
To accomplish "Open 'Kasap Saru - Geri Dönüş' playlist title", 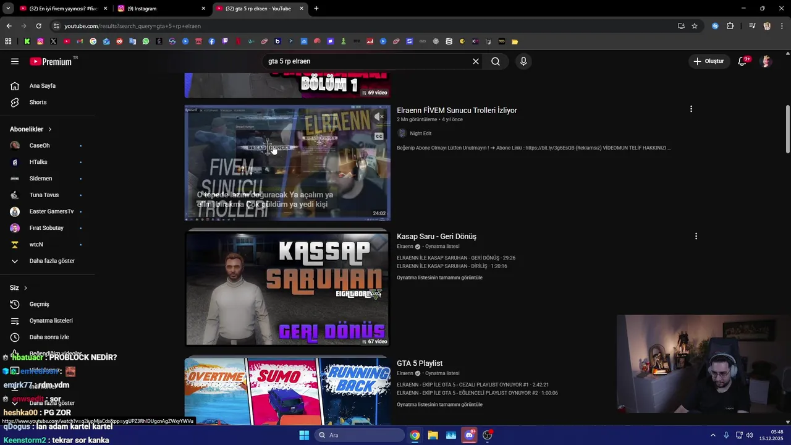I will click(x=436, y=236).
